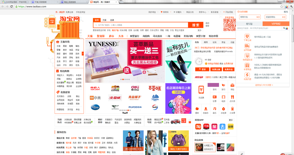Open the 理财 piggy bank icon
Image resolution: width=294 pixels, height=155 pixels.
[x=197, y=109]
